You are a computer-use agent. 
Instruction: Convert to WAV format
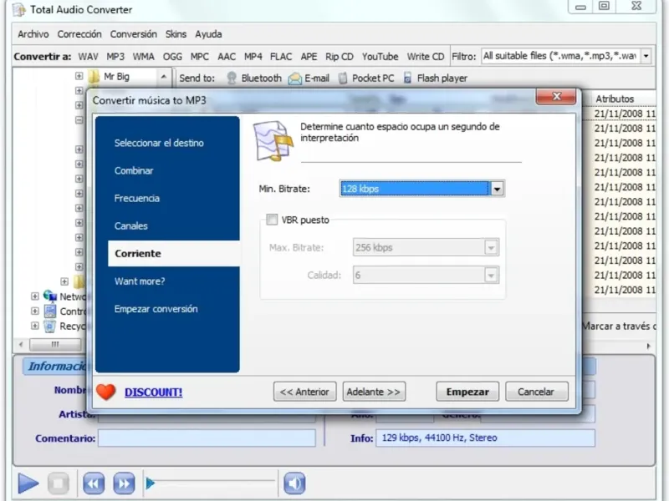88,56
